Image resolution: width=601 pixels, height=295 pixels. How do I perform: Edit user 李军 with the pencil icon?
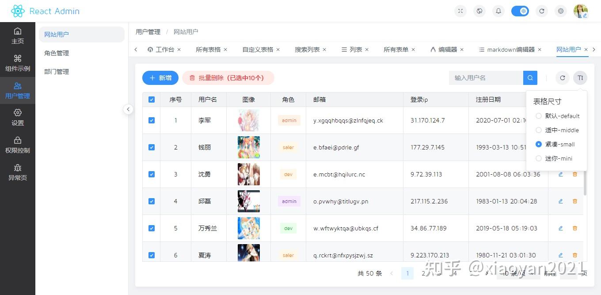coord(560,120)
